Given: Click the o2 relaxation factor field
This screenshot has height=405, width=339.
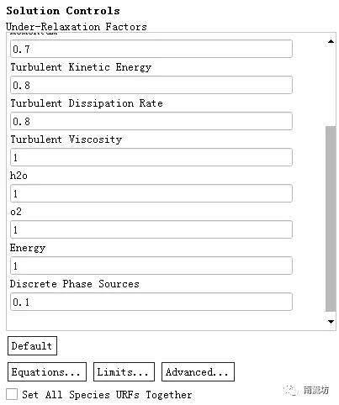Looking at the screenshot, I should pos(151,229).
